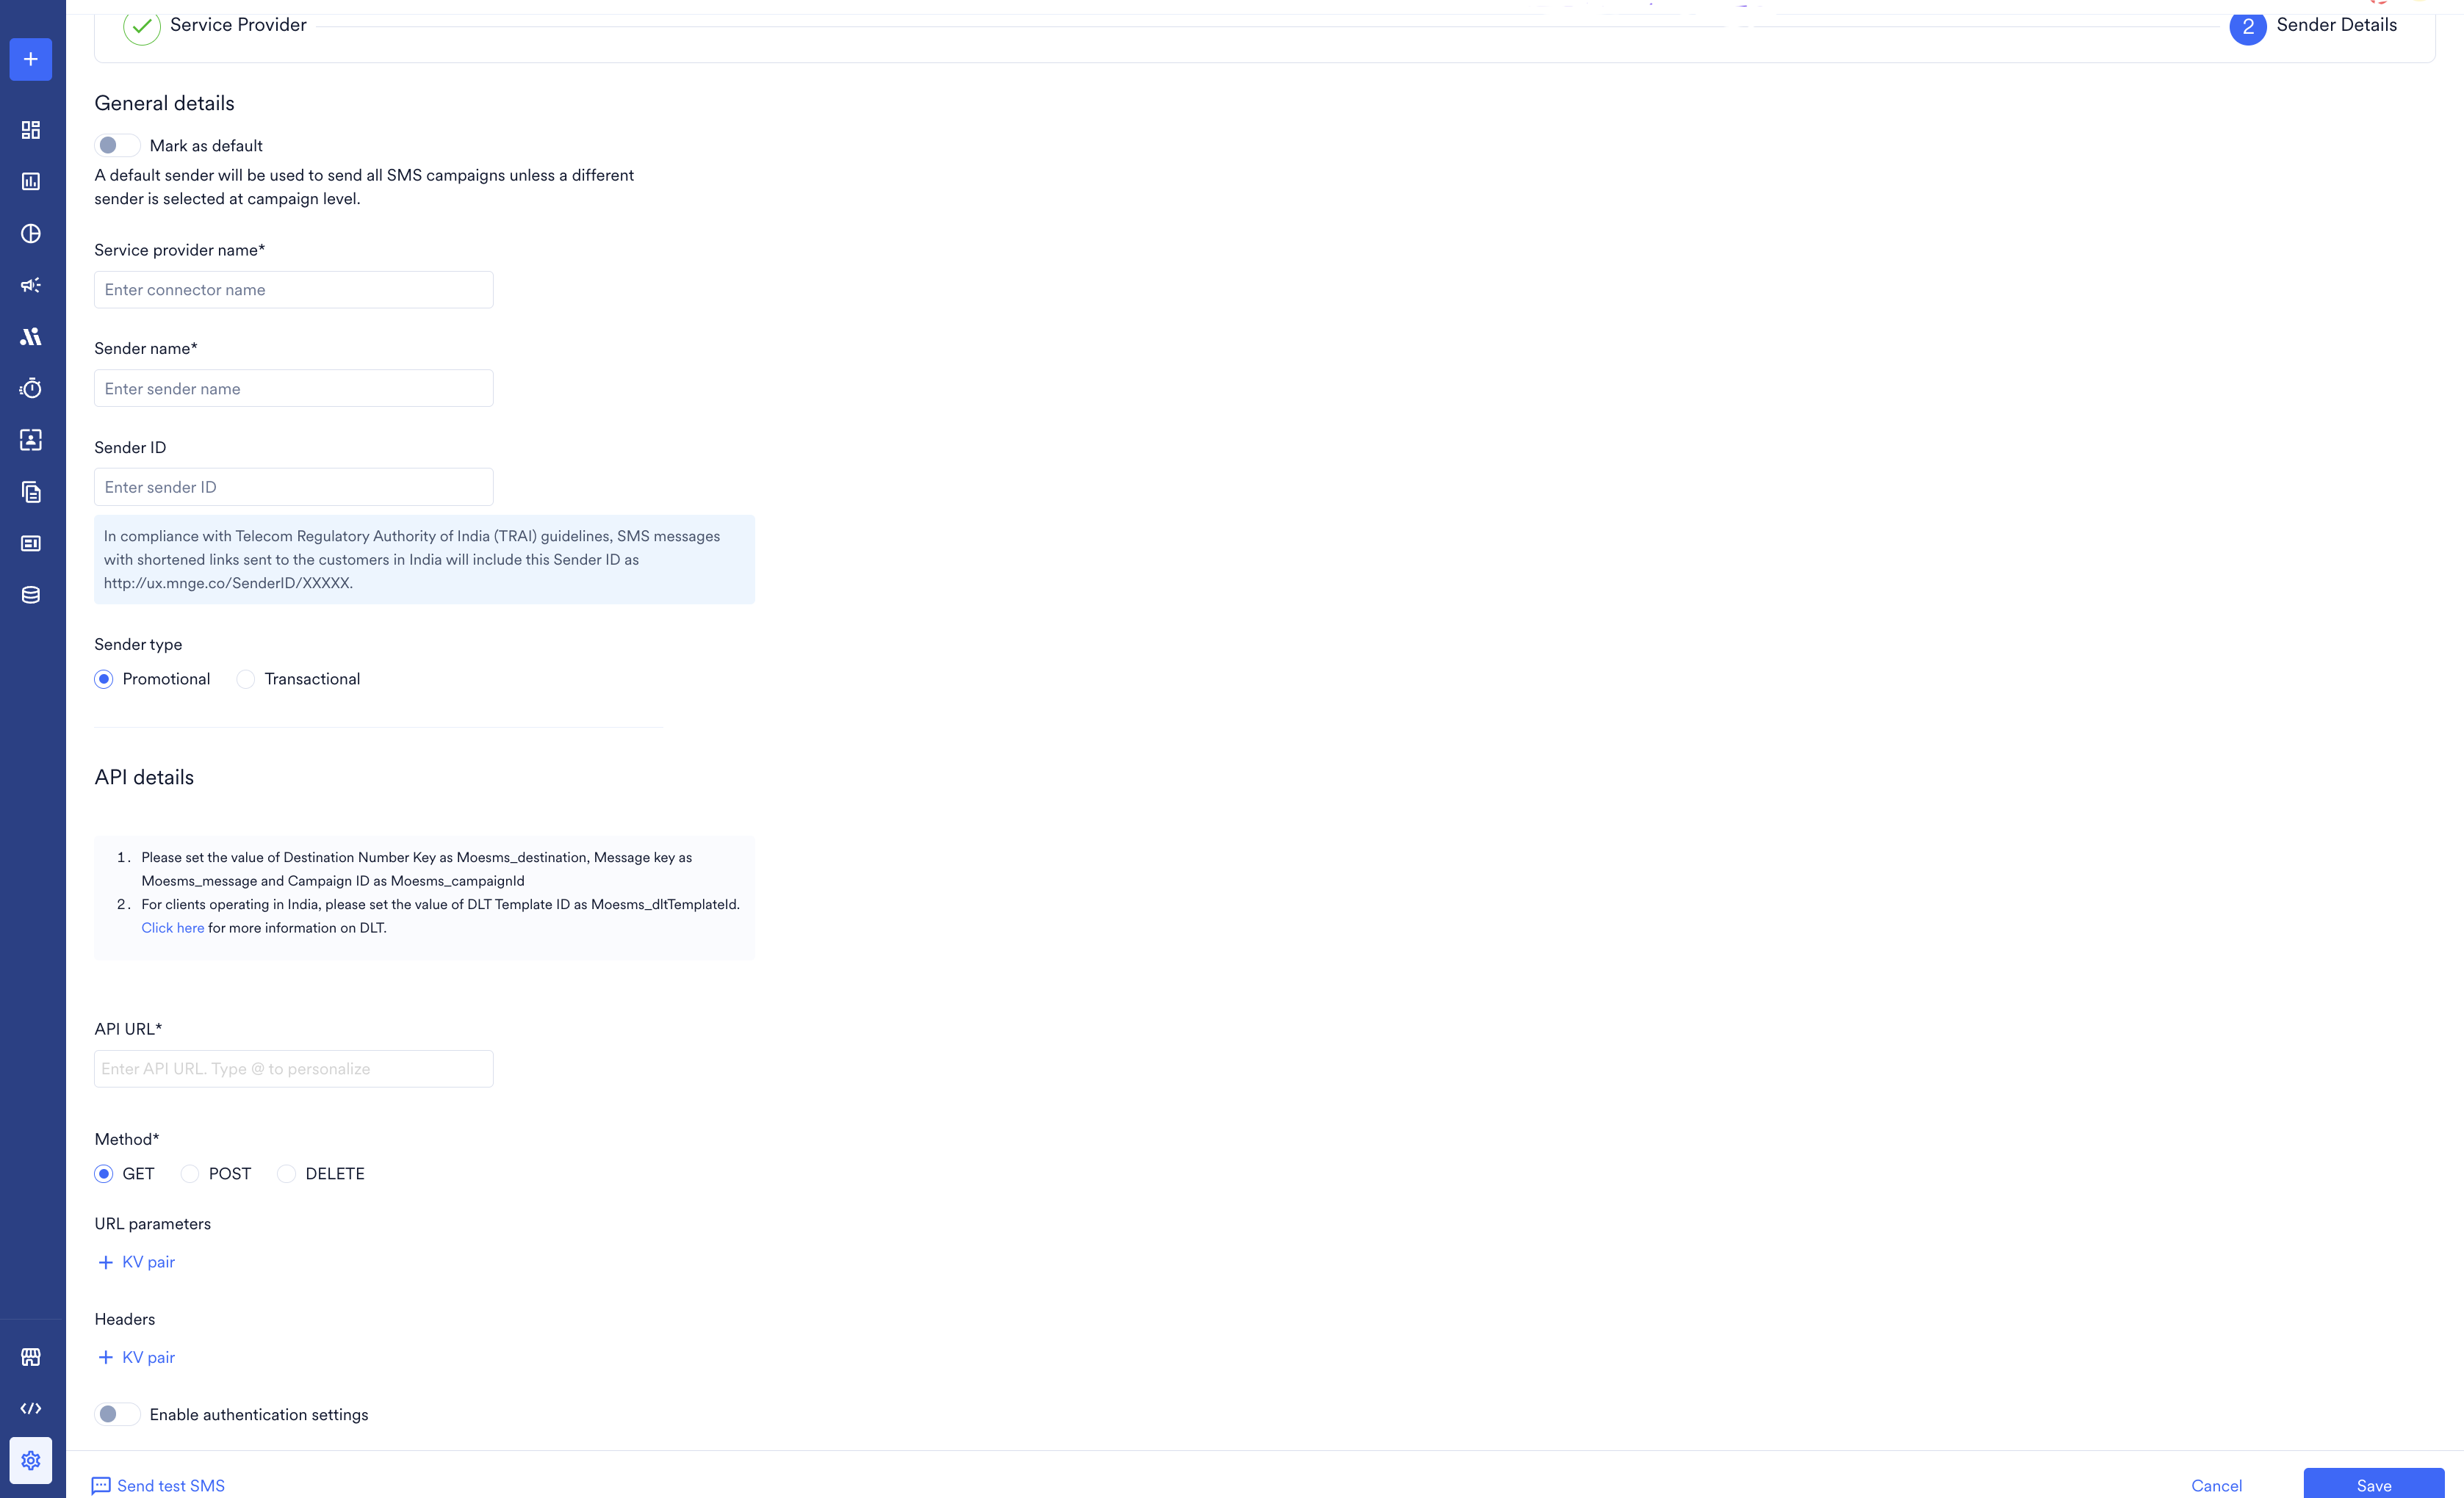This screenshot has width=2464, height=1498.
Task: Click the Save button
Action: pyautogui.click(x=2373, y=1484)
